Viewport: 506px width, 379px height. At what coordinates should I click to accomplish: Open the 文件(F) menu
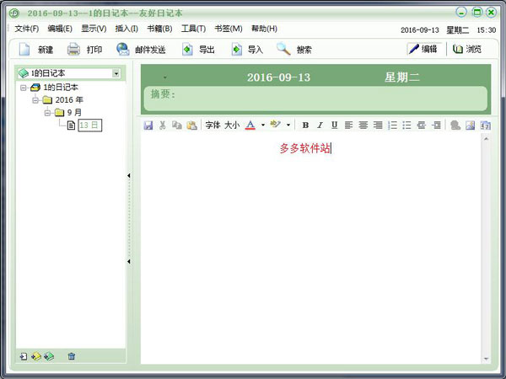point(26,29)
